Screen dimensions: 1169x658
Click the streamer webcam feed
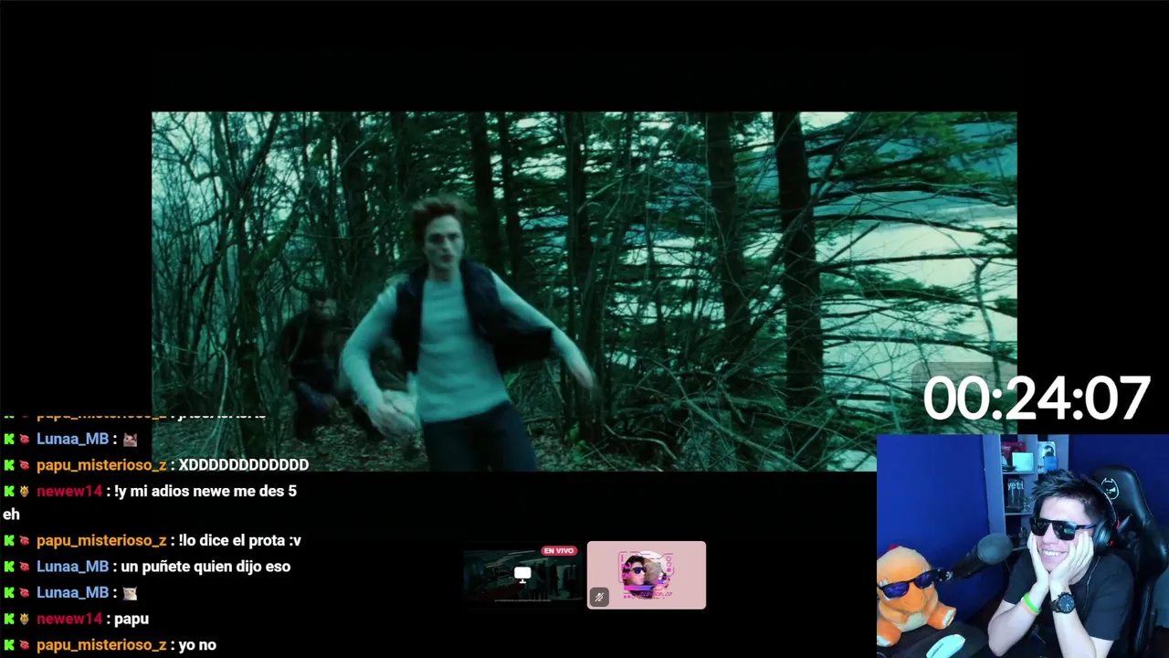pos(1023,547)
